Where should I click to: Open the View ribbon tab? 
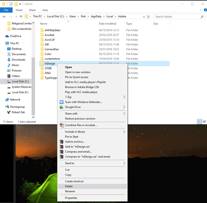click(x=45, y=10)
